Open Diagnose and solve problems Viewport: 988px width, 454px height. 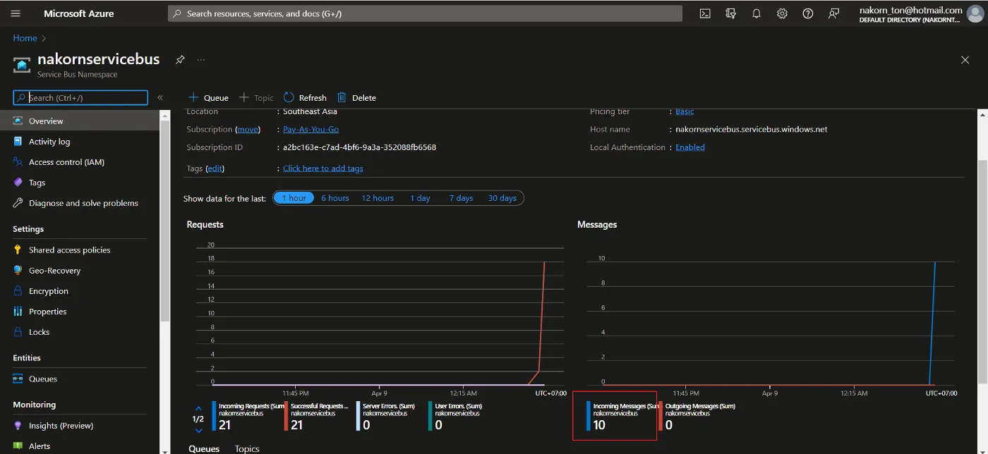tap(83, 203)
